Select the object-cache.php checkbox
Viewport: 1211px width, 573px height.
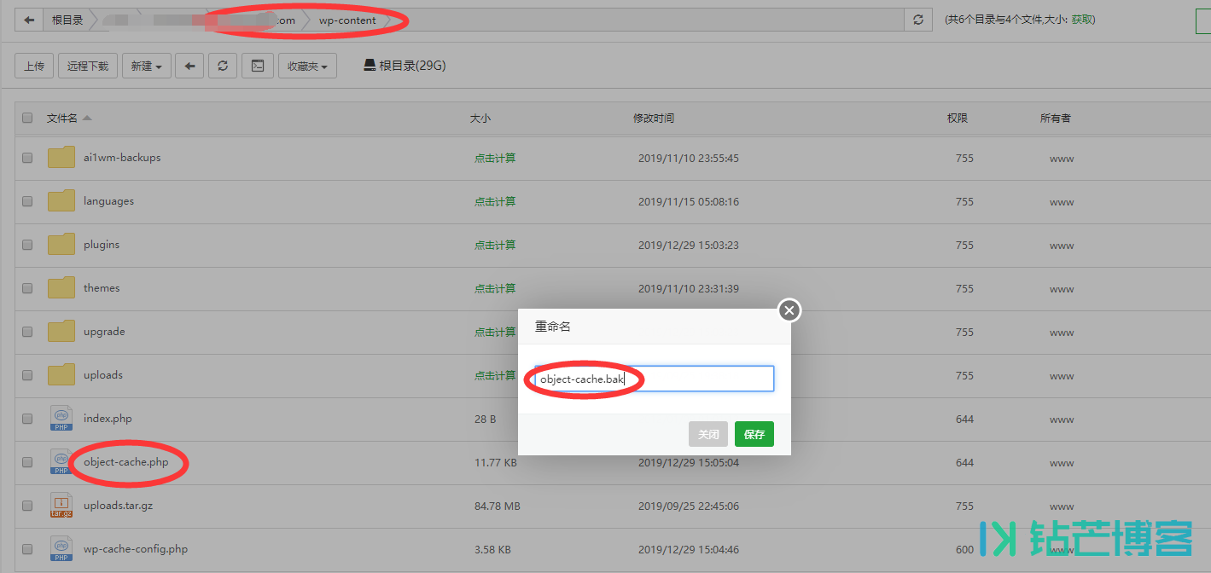[27, 462]
